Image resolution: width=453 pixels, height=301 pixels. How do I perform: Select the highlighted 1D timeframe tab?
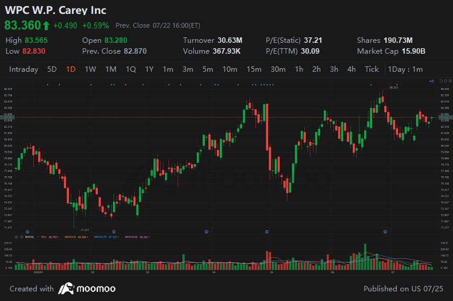pos(71,69)
